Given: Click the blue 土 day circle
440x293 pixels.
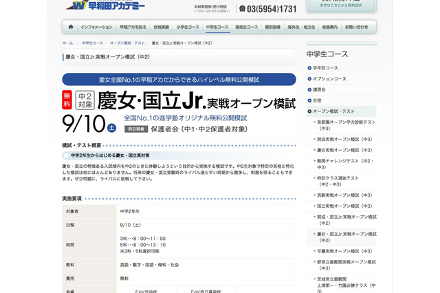Looking at the screenshot, I should pyautogui.click(x=111, y=128).
